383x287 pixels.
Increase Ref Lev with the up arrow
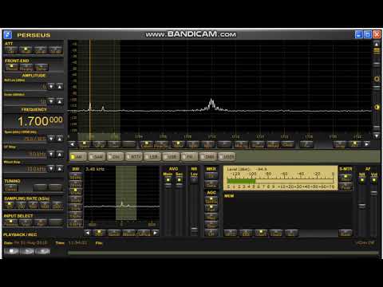60,86
